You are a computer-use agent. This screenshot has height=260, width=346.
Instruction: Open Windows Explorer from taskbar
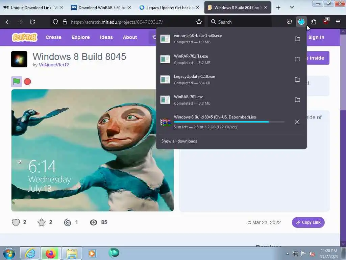point(72,253)
